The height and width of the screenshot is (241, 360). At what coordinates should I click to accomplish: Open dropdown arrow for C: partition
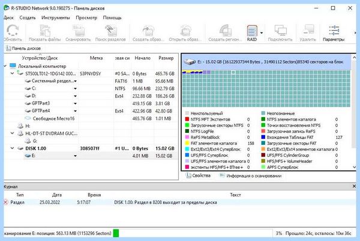click(76, 88)
